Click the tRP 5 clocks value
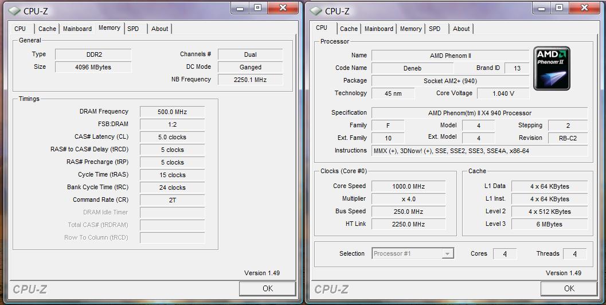 [173, 162]
